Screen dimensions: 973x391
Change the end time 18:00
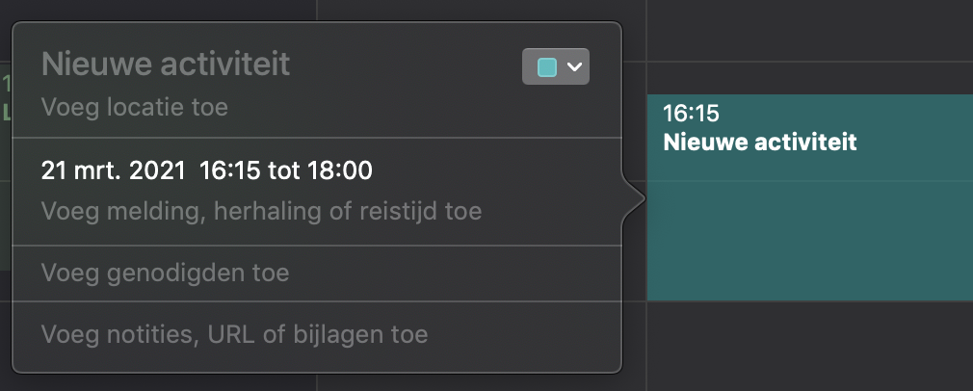coord(341,171)
